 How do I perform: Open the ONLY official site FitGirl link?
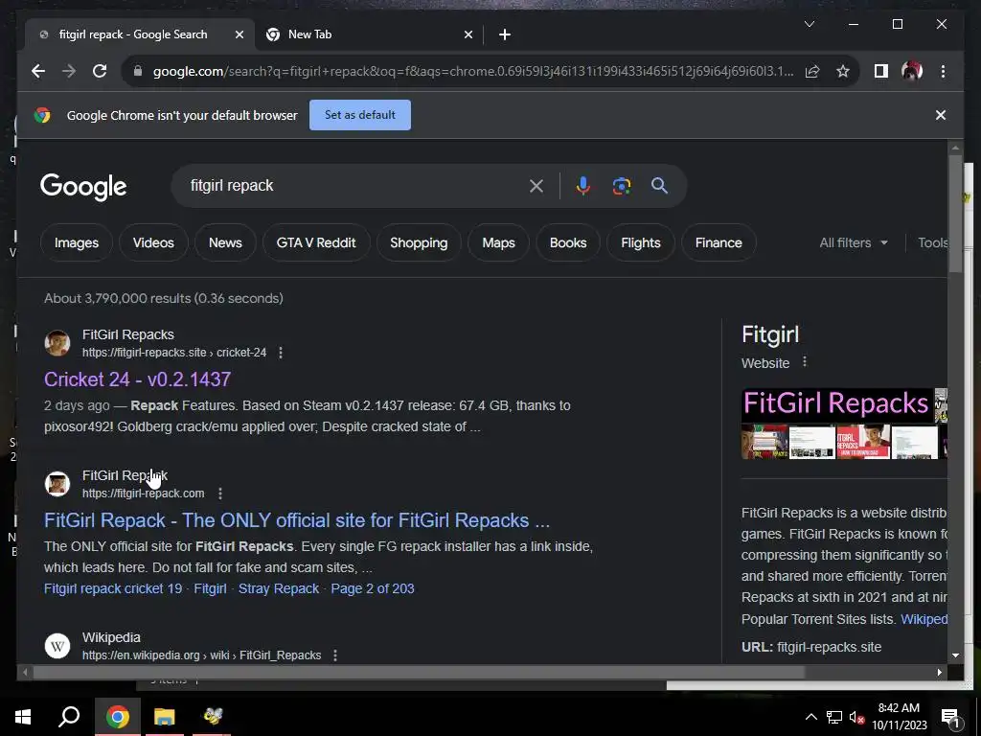coord(297,520)
